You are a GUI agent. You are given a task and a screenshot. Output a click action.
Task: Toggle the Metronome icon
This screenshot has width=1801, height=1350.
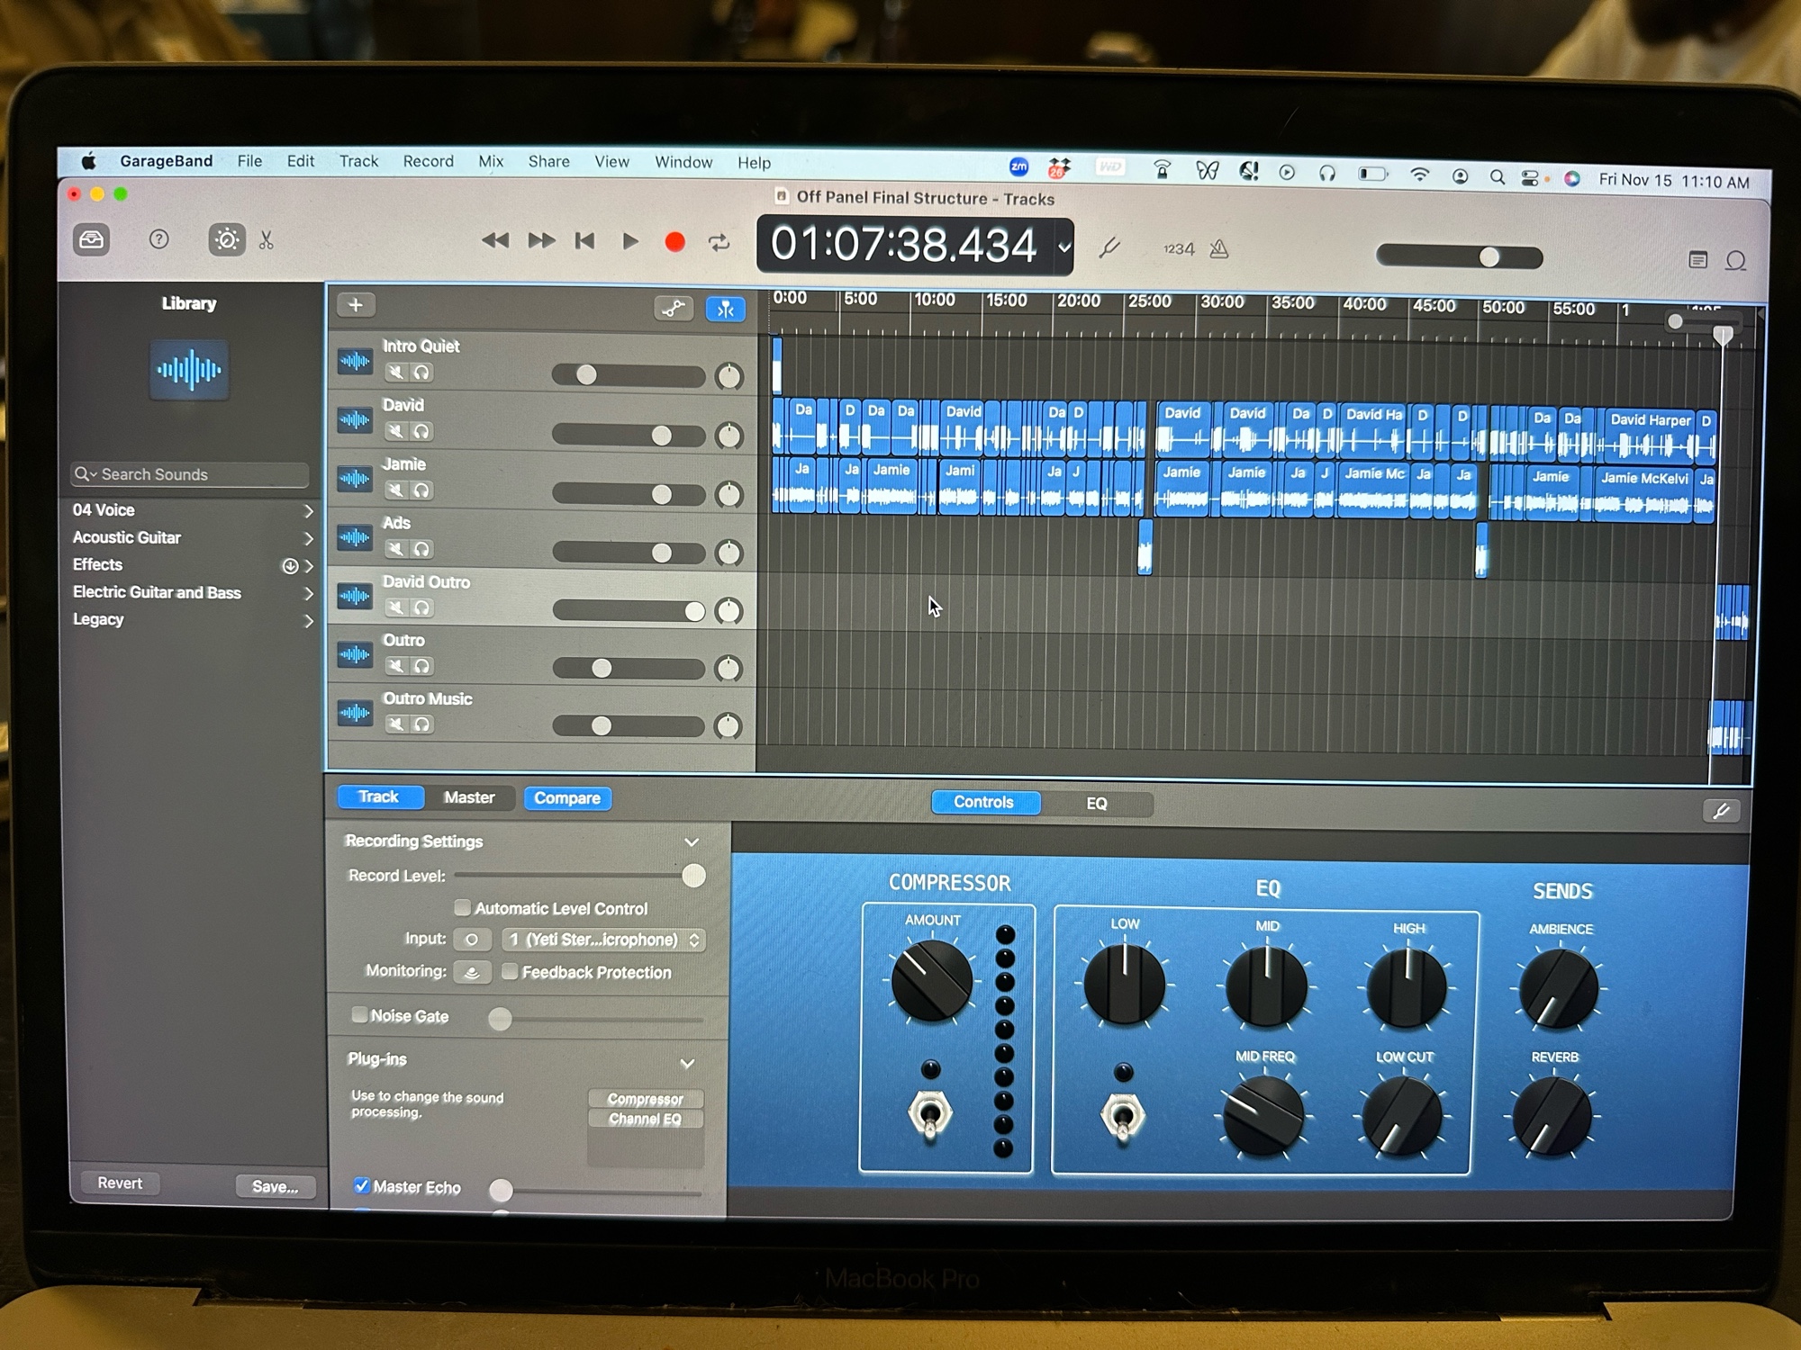click(x=1219, y=249)
